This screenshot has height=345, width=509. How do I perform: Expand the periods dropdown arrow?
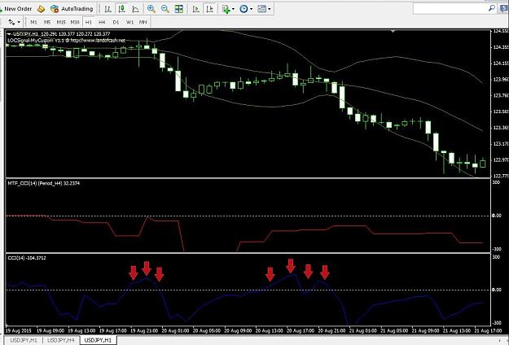click(x=252, y=9)
